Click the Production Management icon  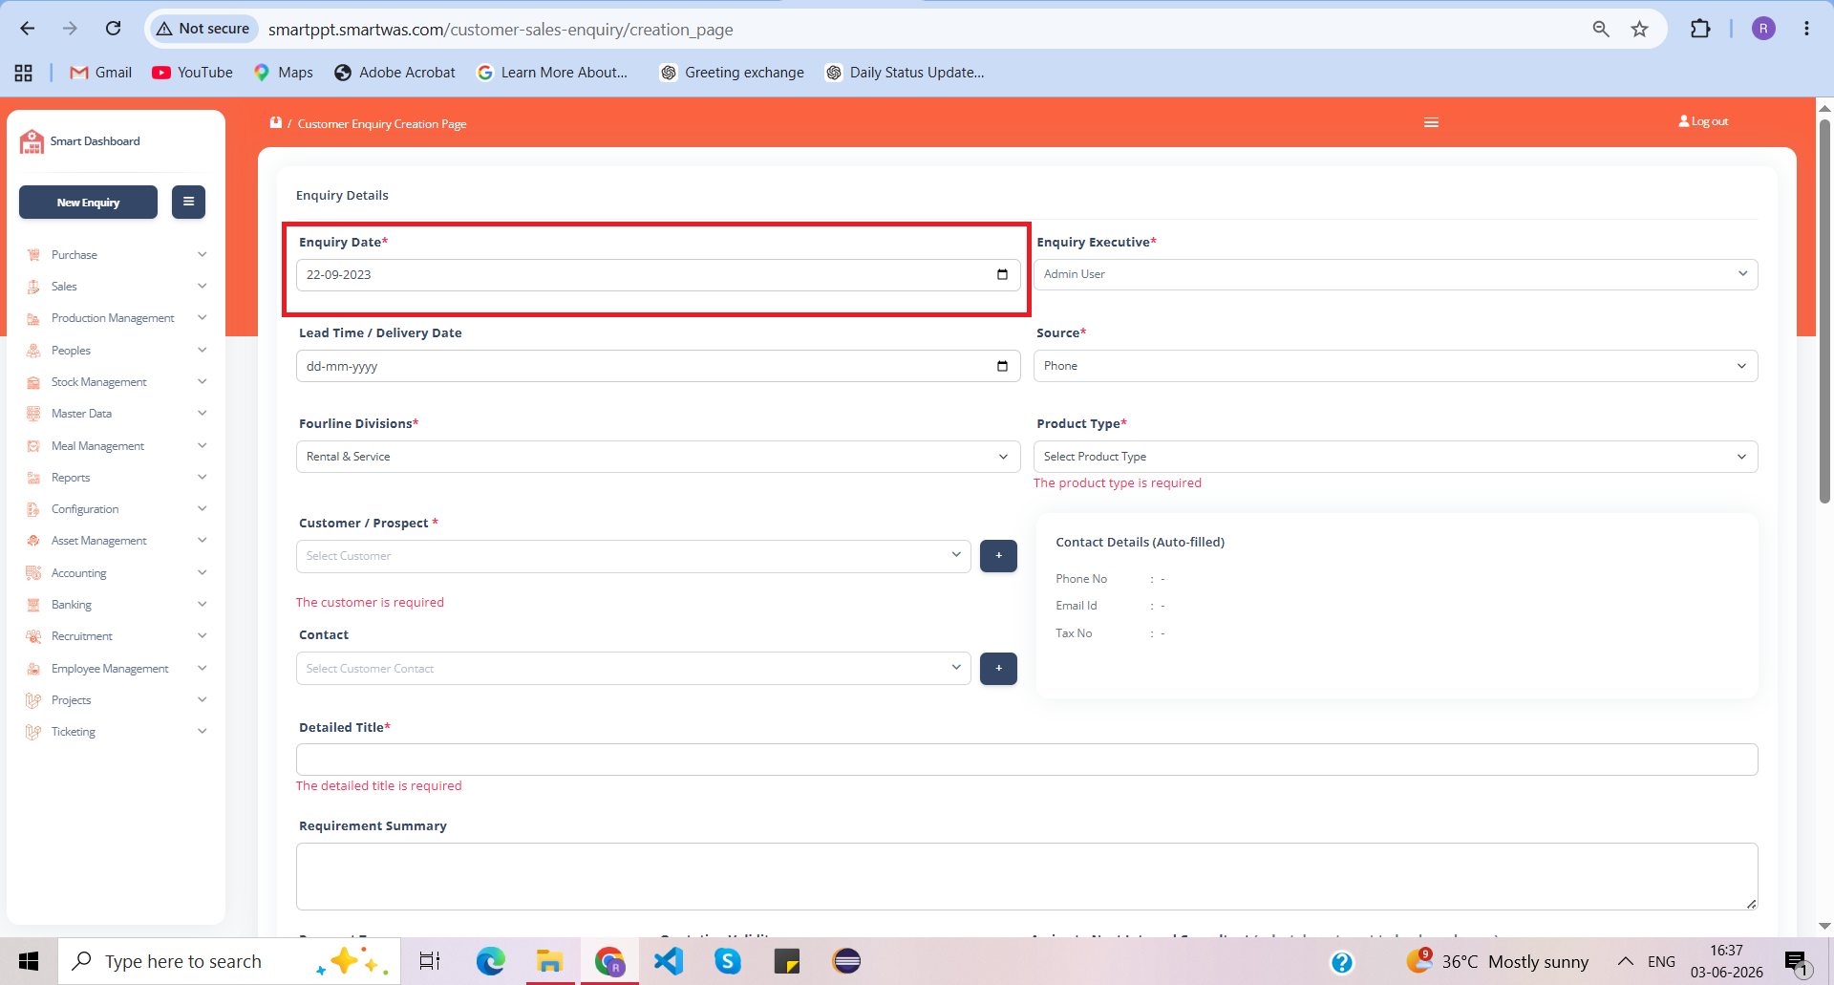coord(33,318)
